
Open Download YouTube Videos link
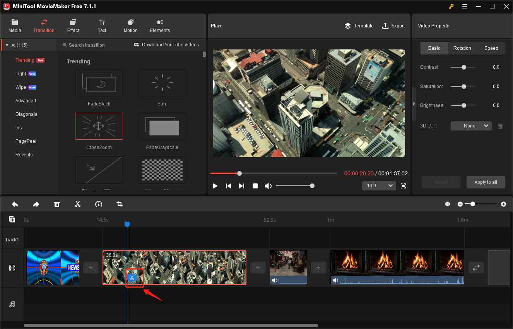coord(166,45)
